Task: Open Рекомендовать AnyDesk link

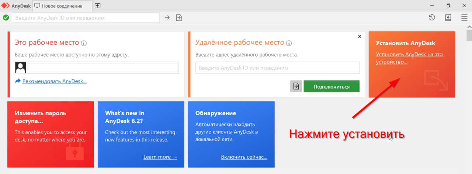Action: click(x=55, y=81)
